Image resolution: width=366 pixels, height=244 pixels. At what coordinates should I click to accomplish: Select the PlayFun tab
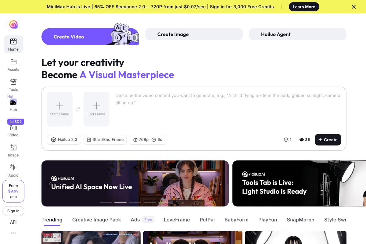point(268,220)
